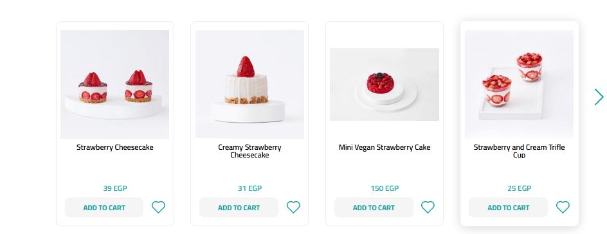Open the Creamy Strawberry Cheesecake title link
Viewport: 607px width, 234px height.
[249, 151]
